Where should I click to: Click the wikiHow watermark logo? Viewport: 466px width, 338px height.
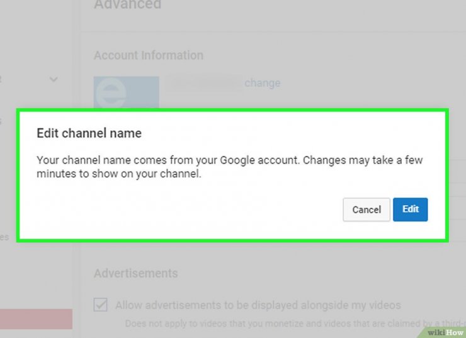[445, 332]
